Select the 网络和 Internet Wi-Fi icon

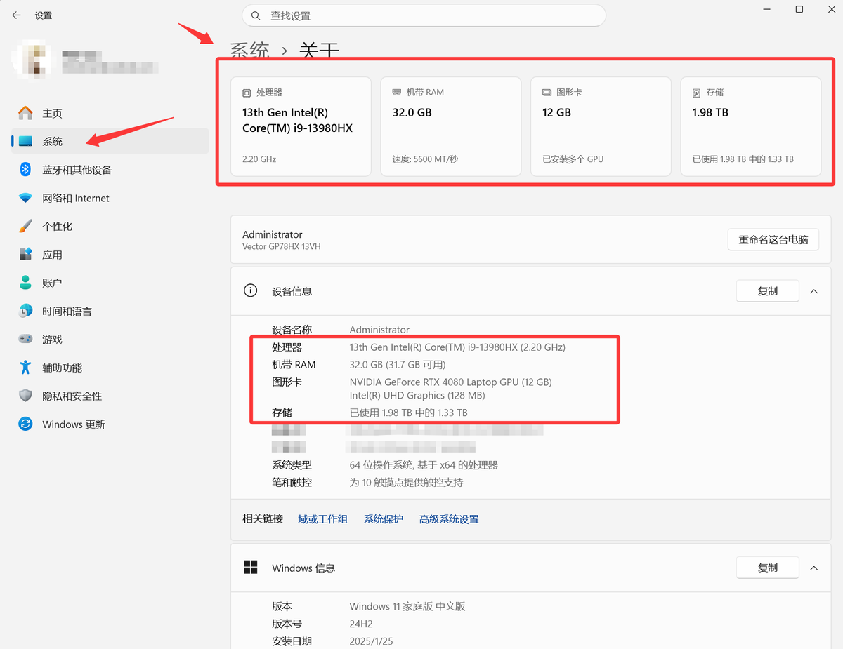[25, 198]
